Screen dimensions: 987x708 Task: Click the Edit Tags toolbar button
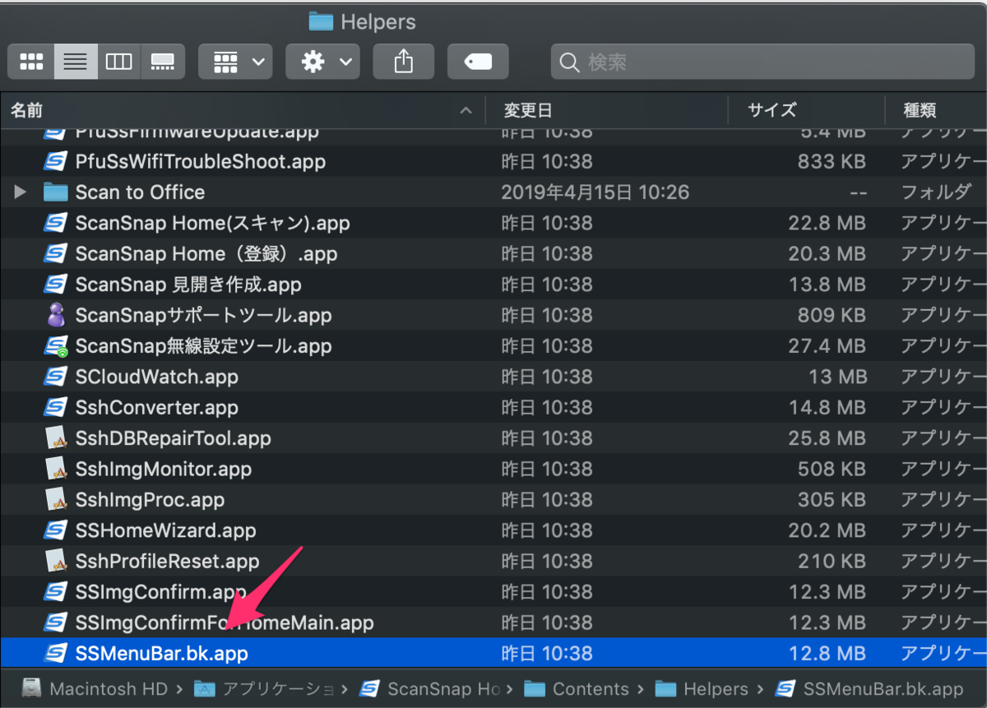[x=478, y=62]
